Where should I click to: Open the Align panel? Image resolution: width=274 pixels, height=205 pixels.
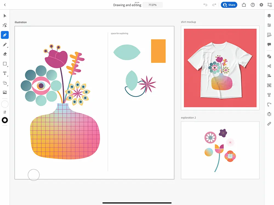tap(269, 76)
